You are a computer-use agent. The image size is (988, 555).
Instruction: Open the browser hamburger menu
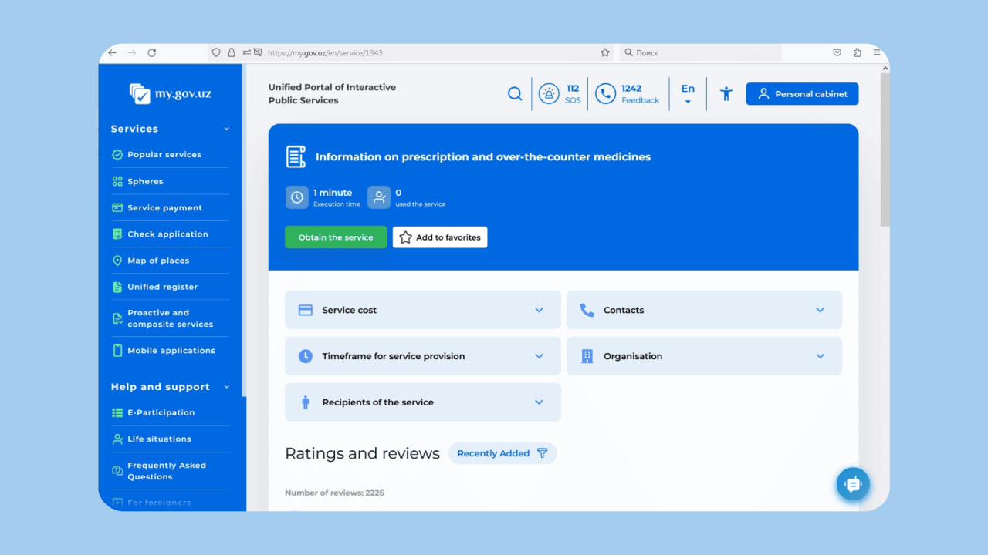pyautogui.click(x=877, y=53)
